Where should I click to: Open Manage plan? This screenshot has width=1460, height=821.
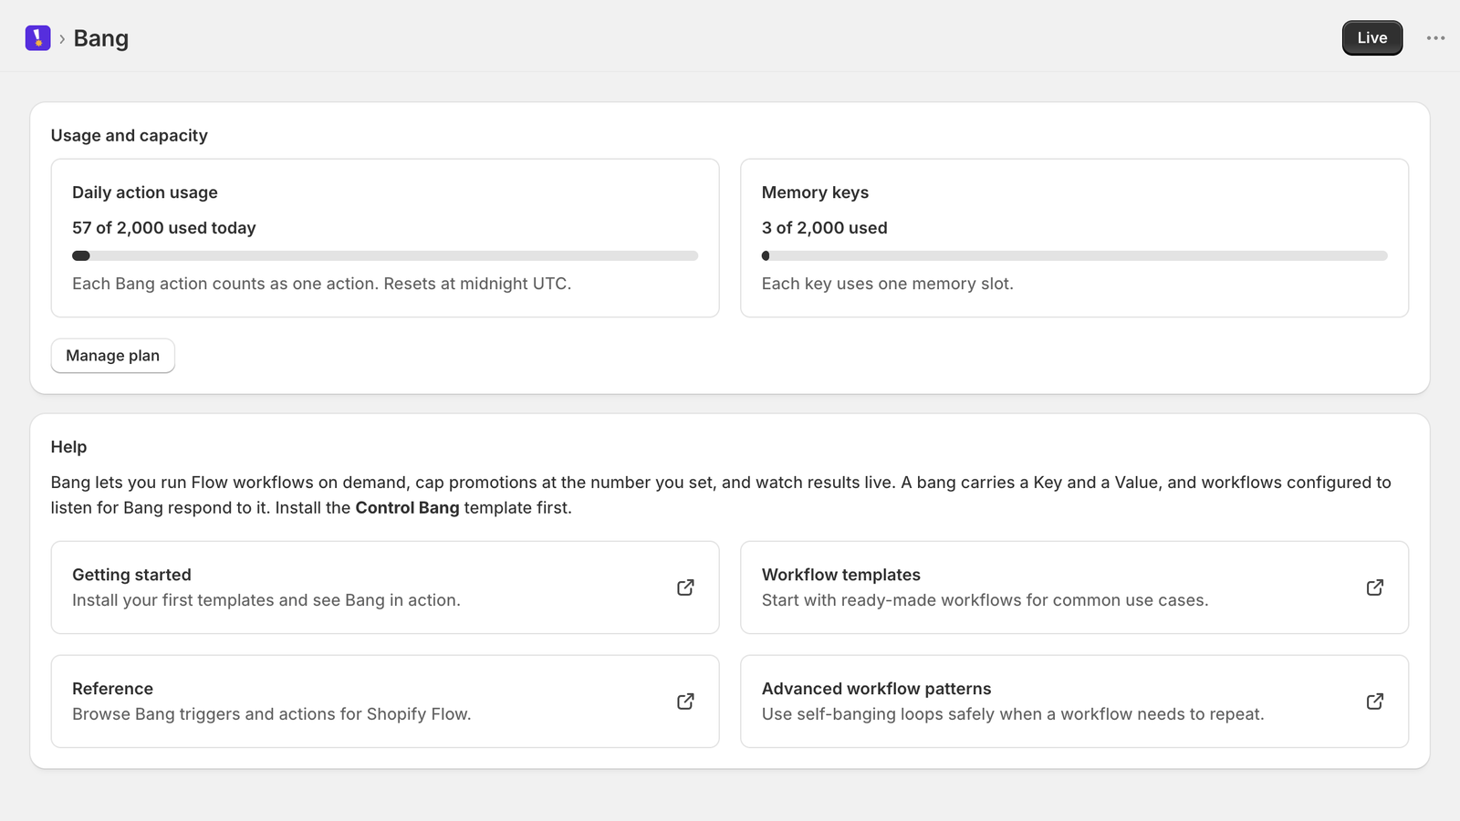pyautogui.click(x=113, y=356)
